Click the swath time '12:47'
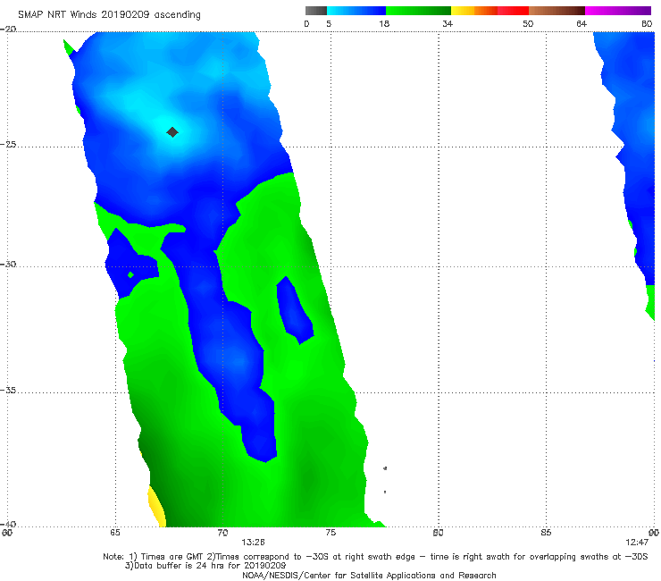The width and height of the screenshot is (661, 581). click(637, 543)
